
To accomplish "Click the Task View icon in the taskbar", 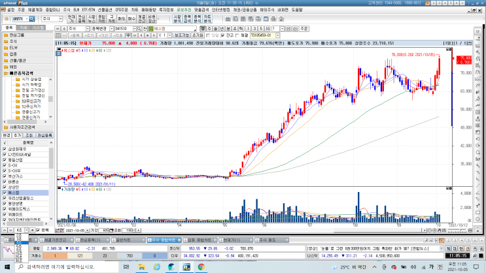I will pyautogui.click(x=126, y=267).
